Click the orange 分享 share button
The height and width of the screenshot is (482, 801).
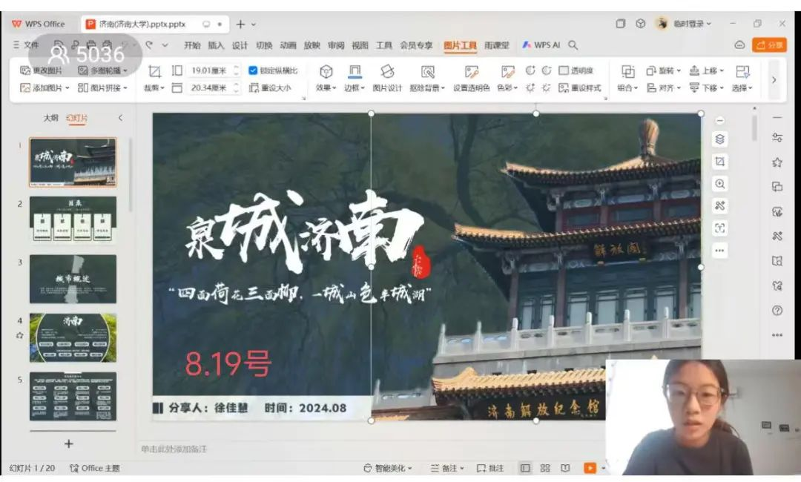click(x=769, y=45)
